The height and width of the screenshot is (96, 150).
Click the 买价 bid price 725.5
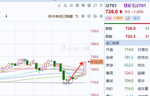131,37
